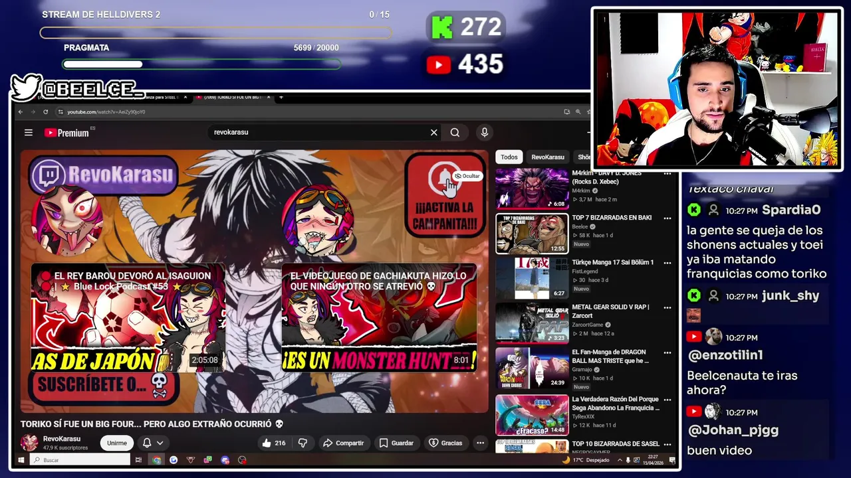Viewport: 851px width, 478px height.
Task: Open Fan-Manga de DRAGON BALL thumbnail
Action: [532, 368]
